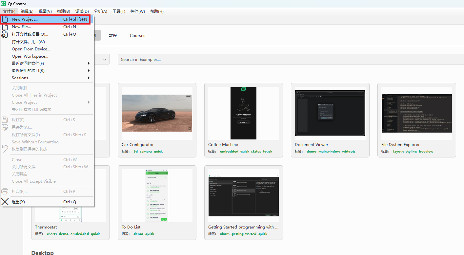This screenshot has width=464, height=255.
Task: Close the 文件(F) menu via its title
Action: tap(9, 11)
